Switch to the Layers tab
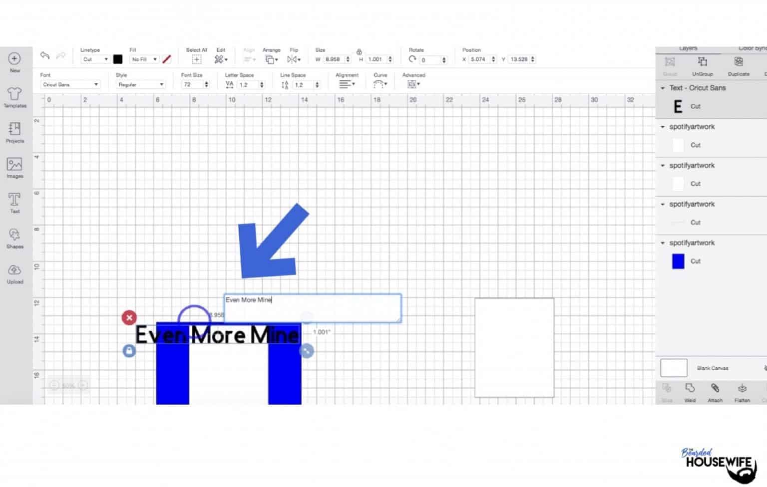This screenshot has width=767, height=487. (x=688, y=49)
